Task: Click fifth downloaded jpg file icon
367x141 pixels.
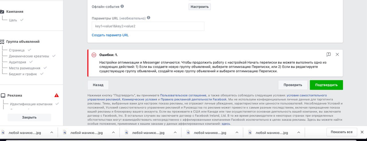Action: click(250, 132)
